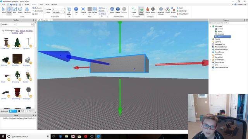248x139 pixels.
Task: Open Microsoft Edge from the taskbar
Action: click(x=60, y=136)
